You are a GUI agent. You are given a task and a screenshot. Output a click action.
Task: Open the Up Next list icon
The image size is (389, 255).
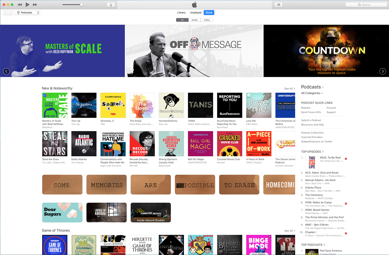(279, 5)
